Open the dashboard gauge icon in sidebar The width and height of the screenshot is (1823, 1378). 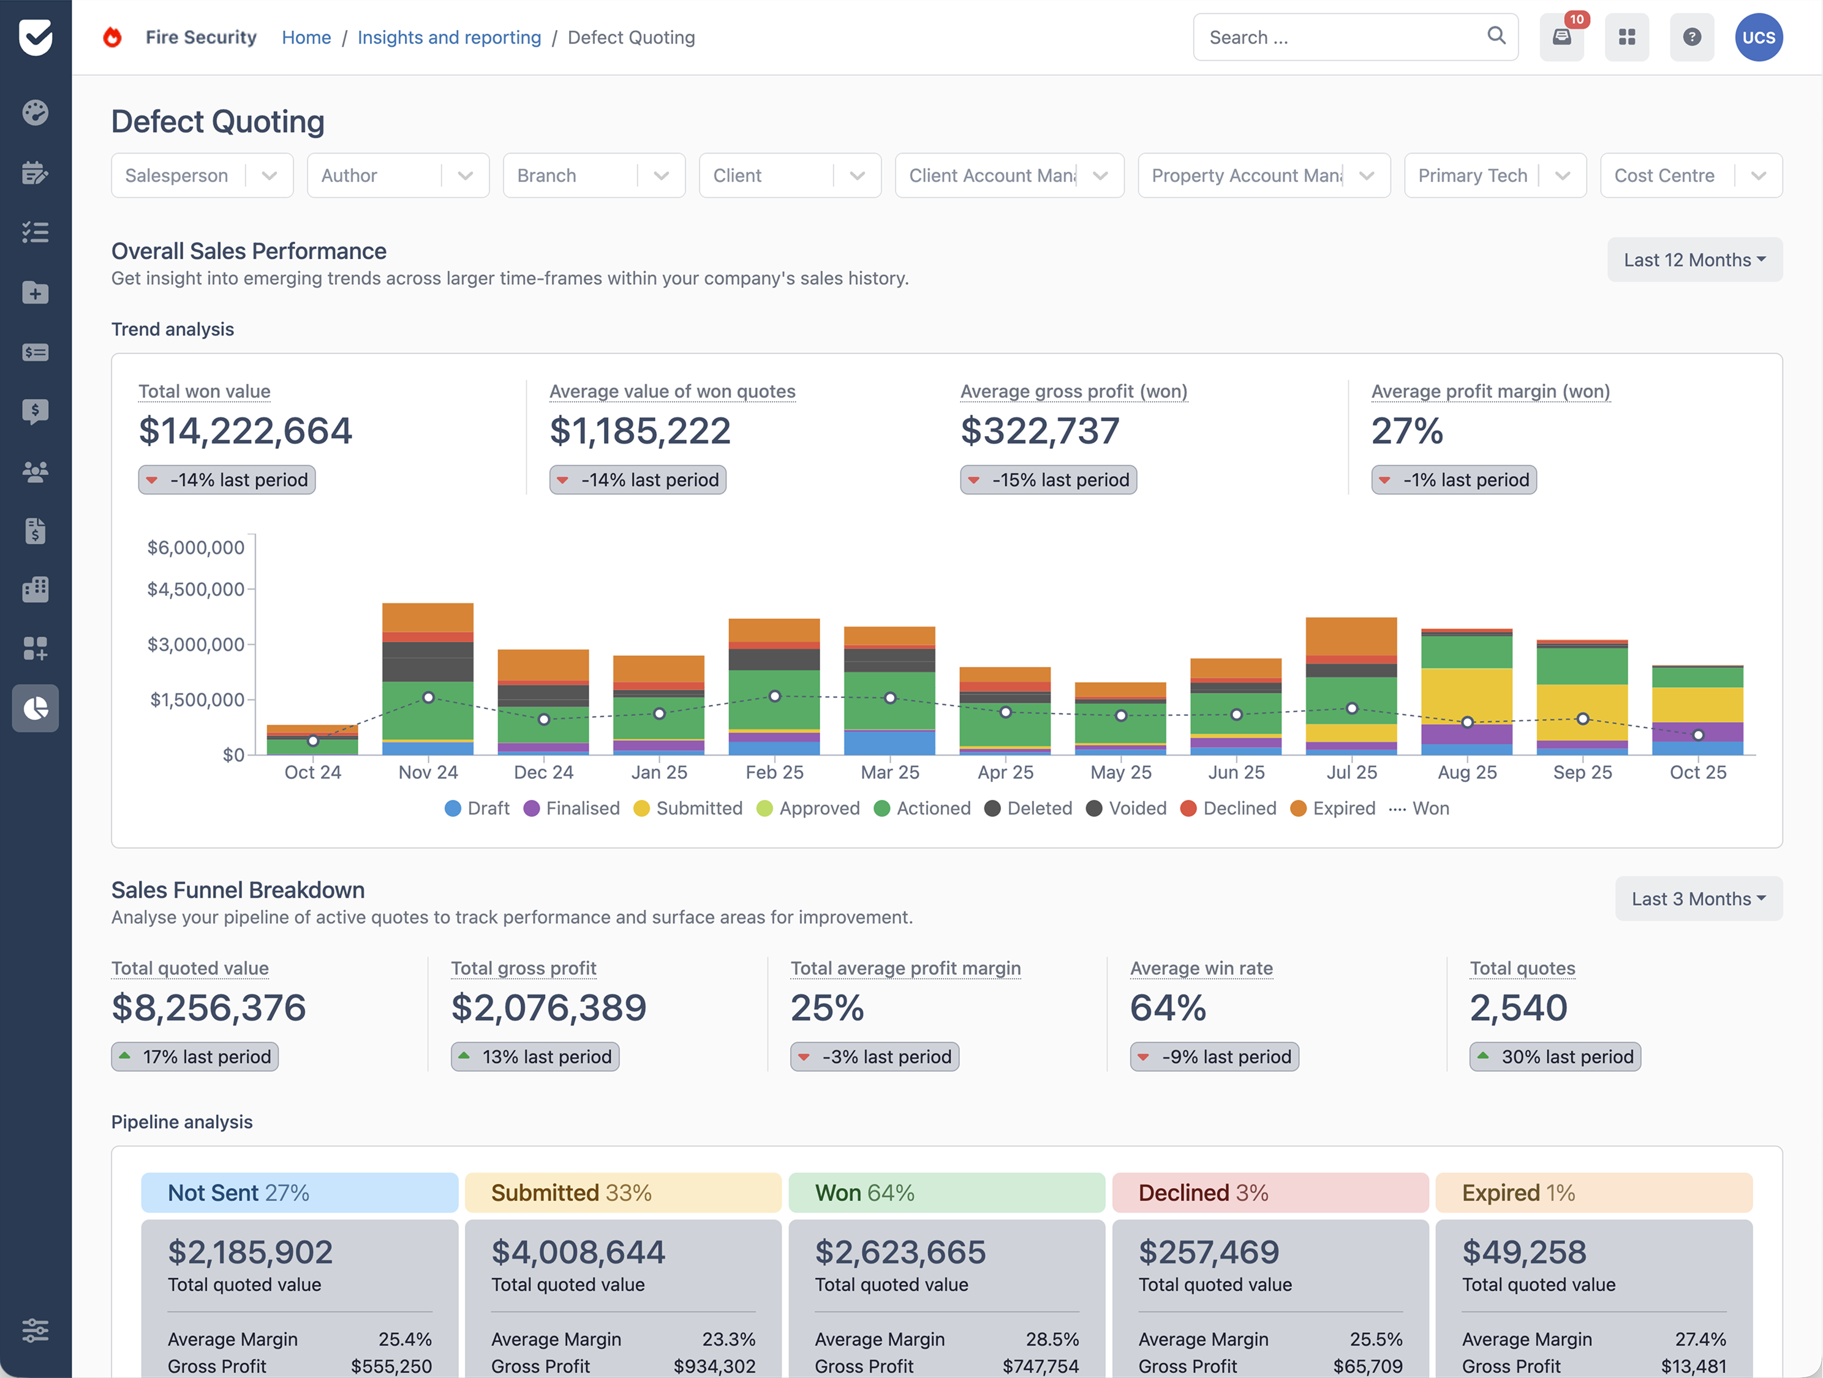(x=36, y=113)
